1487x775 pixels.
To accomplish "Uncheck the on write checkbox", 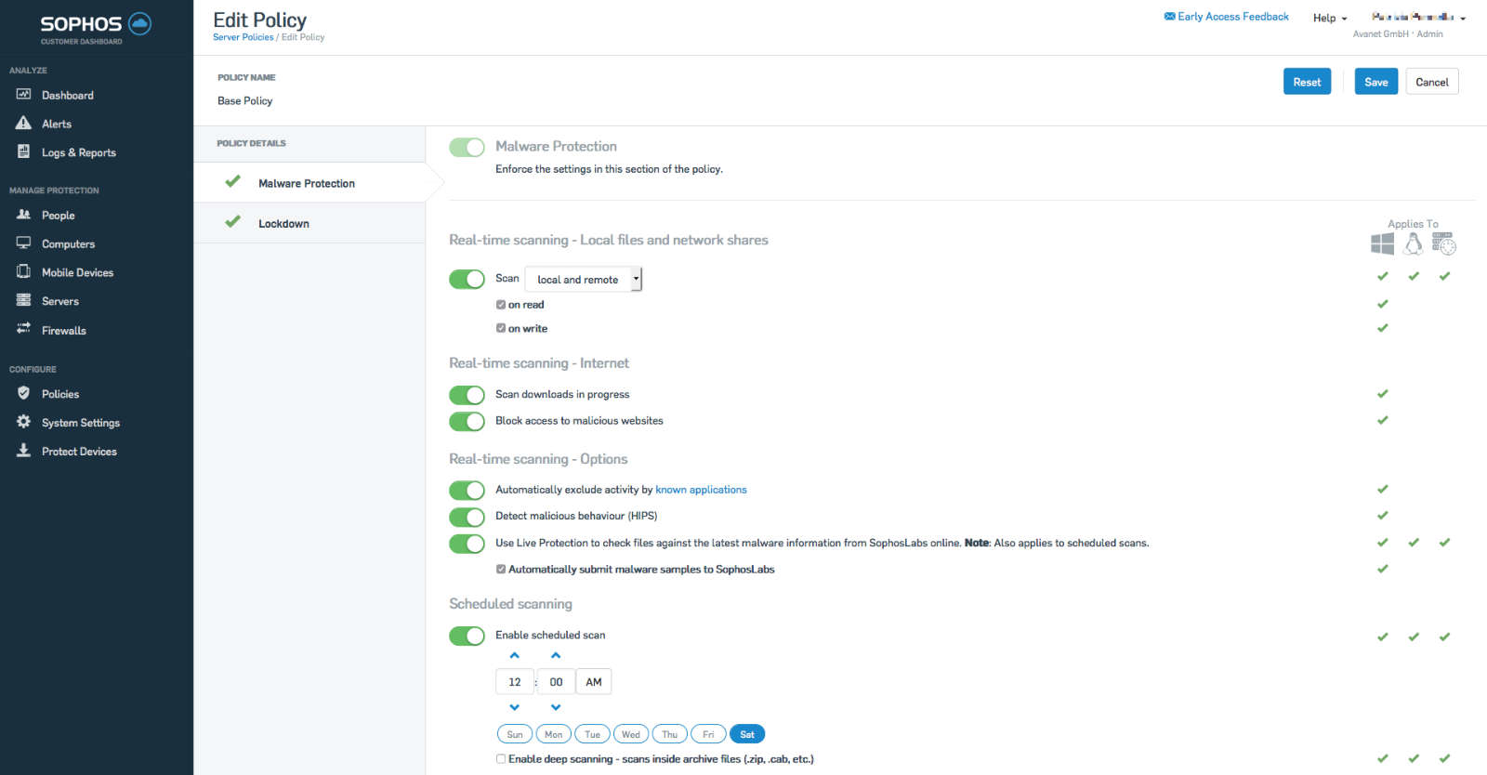I will 501,328.
